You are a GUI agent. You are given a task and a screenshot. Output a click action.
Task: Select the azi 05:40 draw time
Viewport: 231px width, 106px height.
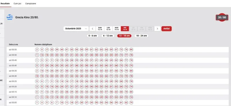click(13, 65)
